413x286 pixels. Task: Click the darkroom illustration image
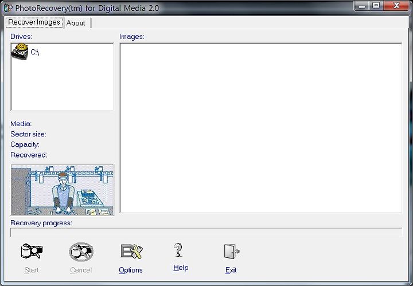63,190
